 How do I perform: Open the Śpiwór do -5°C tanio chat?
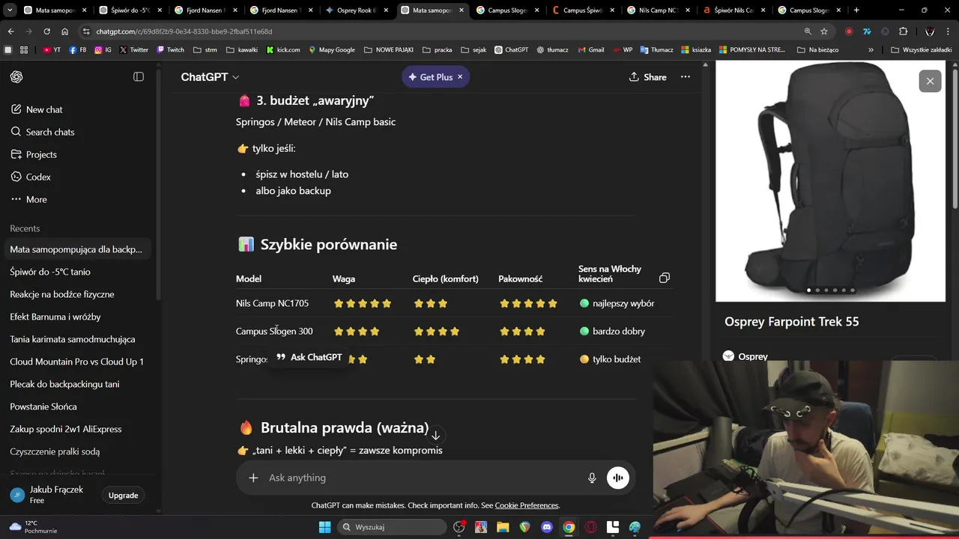(x=79, y=272)
